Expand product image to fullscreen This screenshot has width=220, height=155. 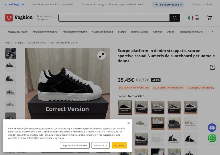[x=101, y=55]
